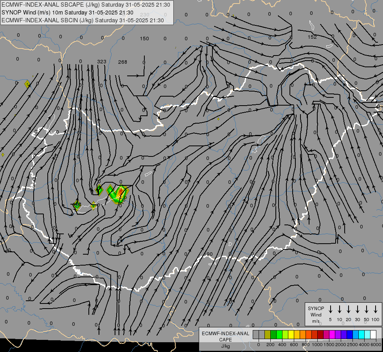Click the 400 tick label on the CAPE scale
The width and height of the screenshot is (383, 352).
tap(282, 345)
